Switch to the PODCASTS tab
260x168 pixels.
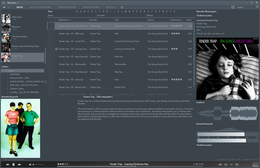(x=110, y=7)
